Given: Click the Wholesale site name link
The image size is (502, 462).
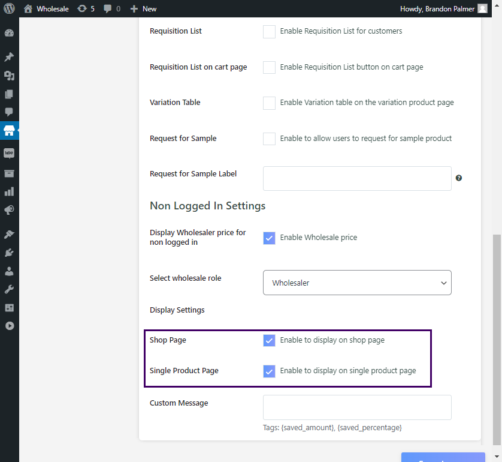Looking at the screenshot, I should click(53, 9).
